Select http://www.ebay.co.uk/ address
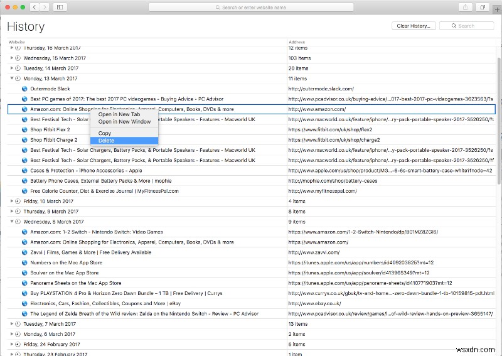 (x=314, y=303)
